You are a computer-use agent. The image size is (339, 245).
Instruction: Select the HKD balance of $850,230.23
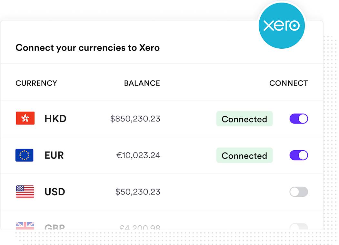click(135, 119)
